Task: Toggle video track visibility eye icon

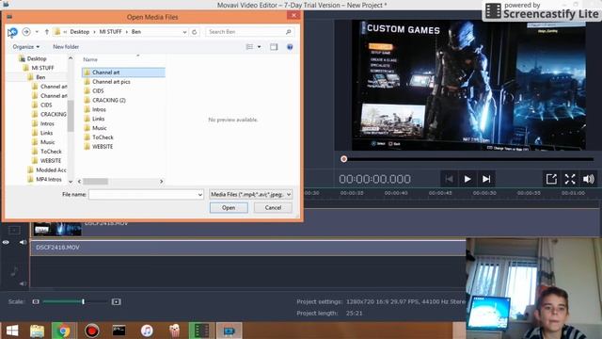Action: point(6,243)
